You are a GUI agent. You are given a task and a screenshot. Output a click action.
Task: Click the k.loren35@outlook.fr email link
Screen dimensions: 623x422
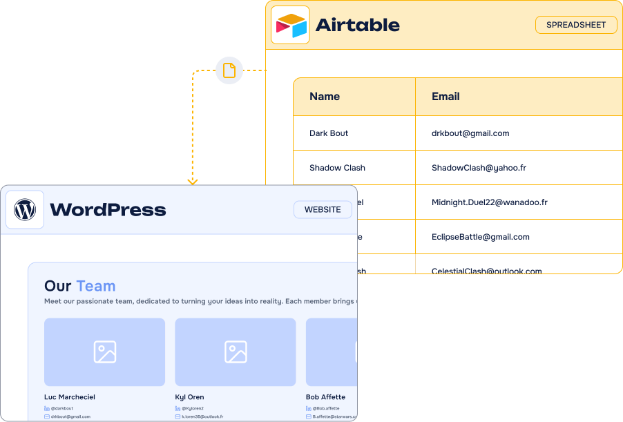(x=202, y=417)
